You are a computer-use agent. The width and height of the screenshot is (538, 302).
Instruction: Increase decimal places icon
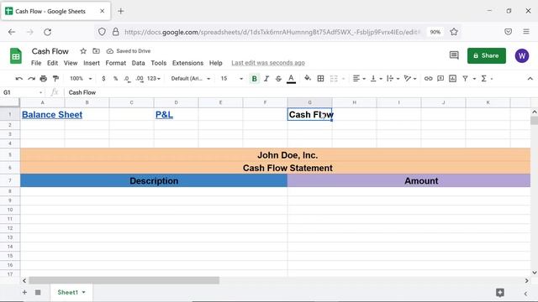click(140, 79)
